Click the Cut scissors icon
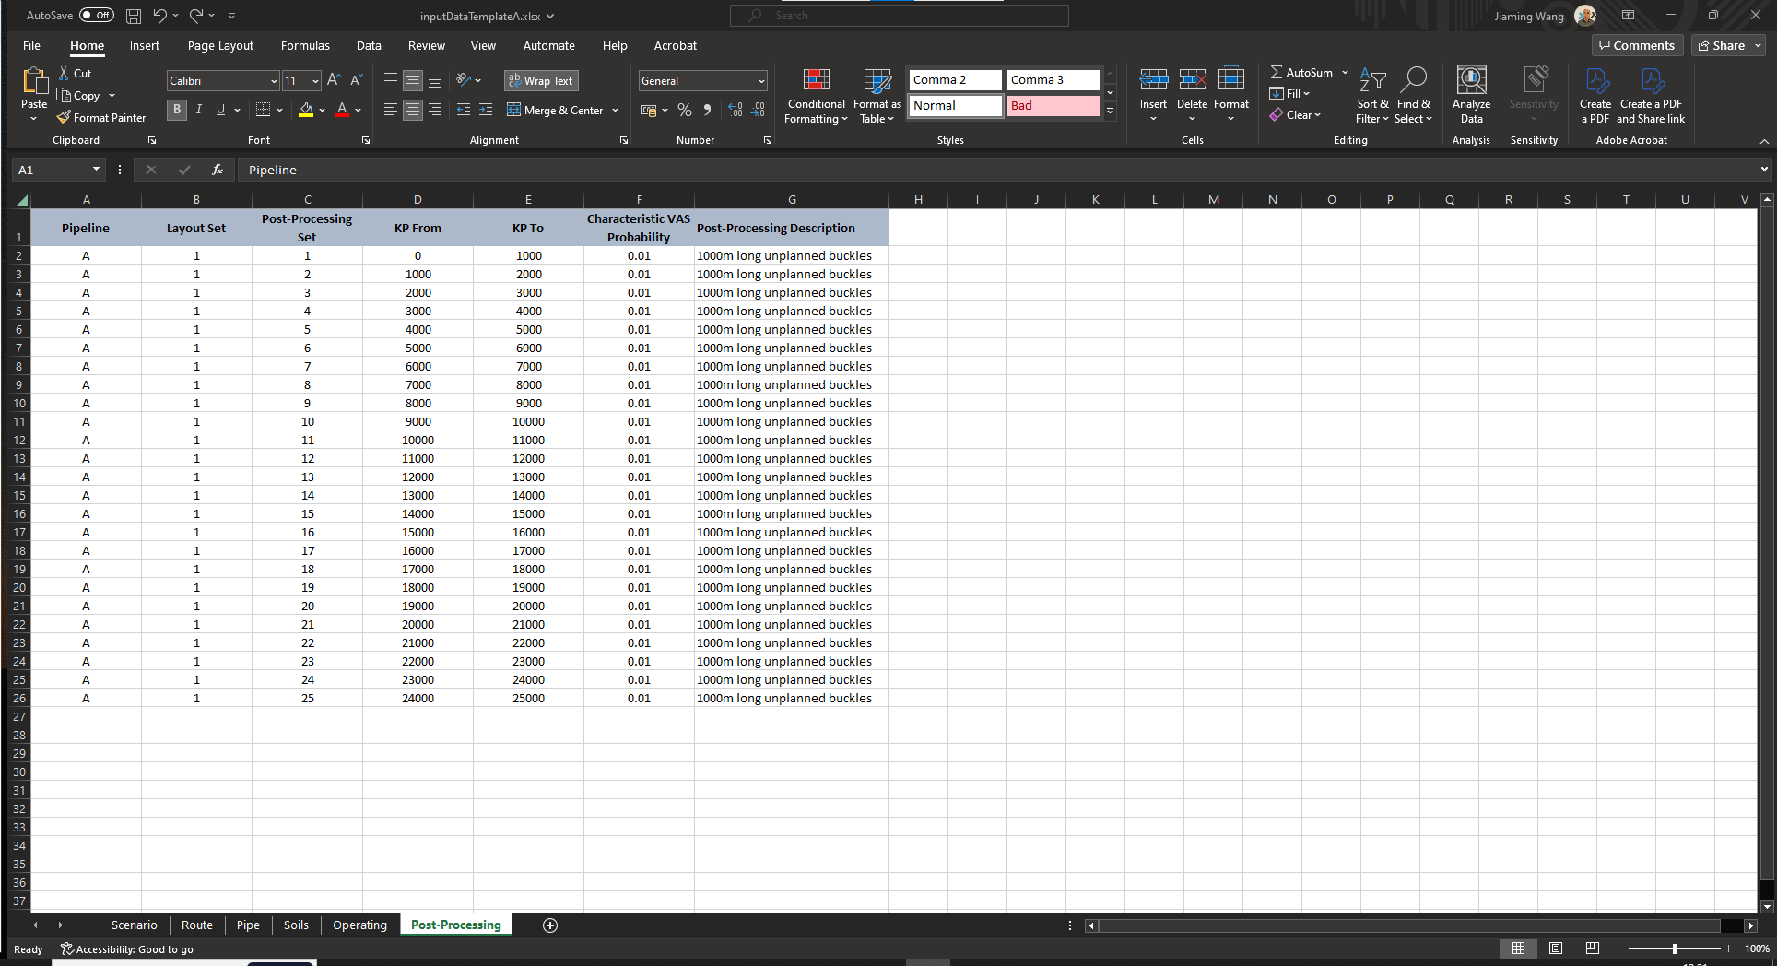 click(64, 73)
